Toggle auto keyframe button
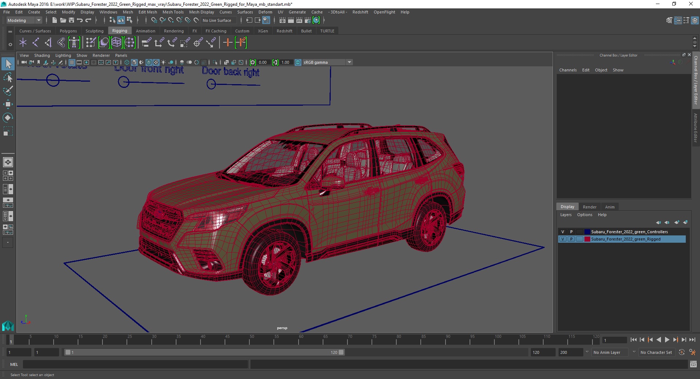700x379 pixels. tap(682, 352)
